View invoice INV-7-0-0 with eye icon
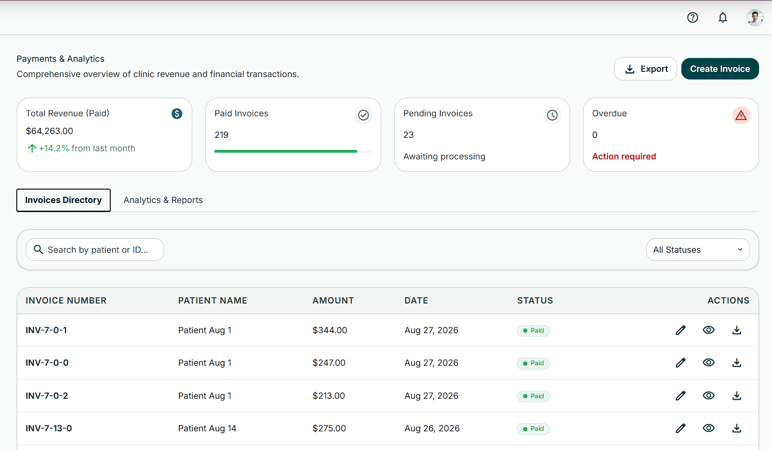772x450 pixels. (709, 363)
